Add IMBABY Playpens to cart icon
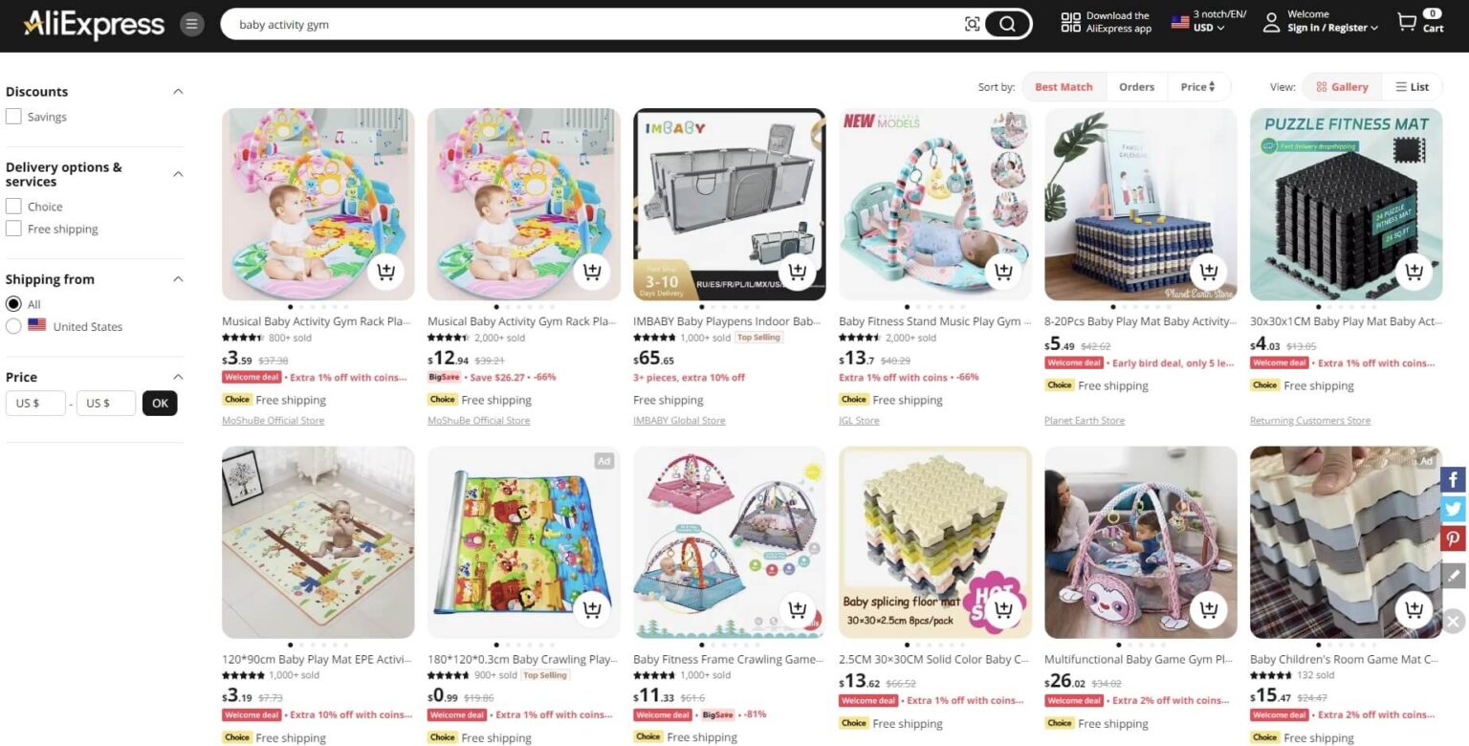Viewport: 1469px width, 746px height. point(798,273)
